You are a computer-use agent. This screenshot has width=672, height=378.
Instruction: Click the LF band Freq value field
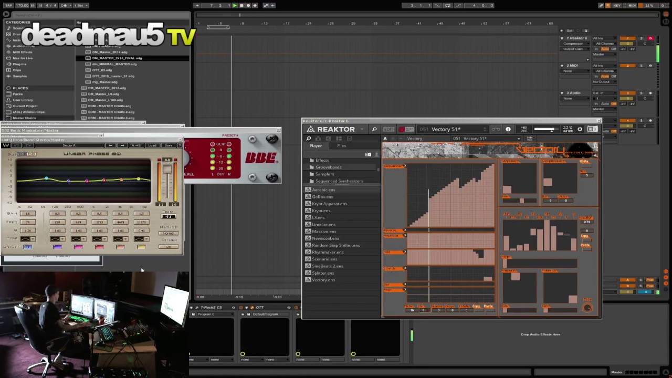click(27, 222)
